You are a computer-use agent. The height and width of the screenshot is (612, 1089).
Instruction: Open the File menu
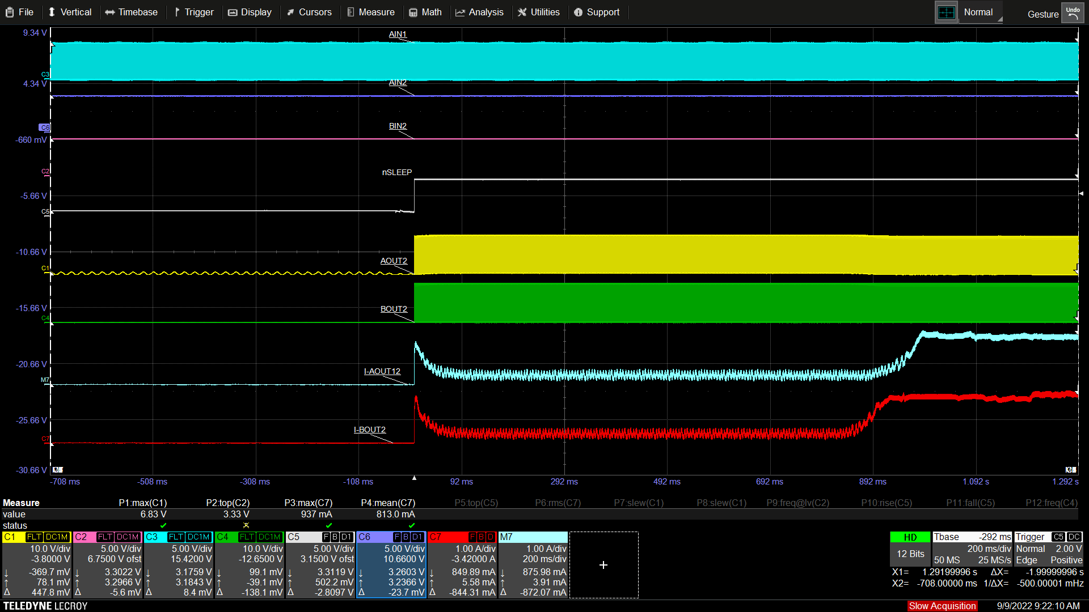click(x=19, y=12)
